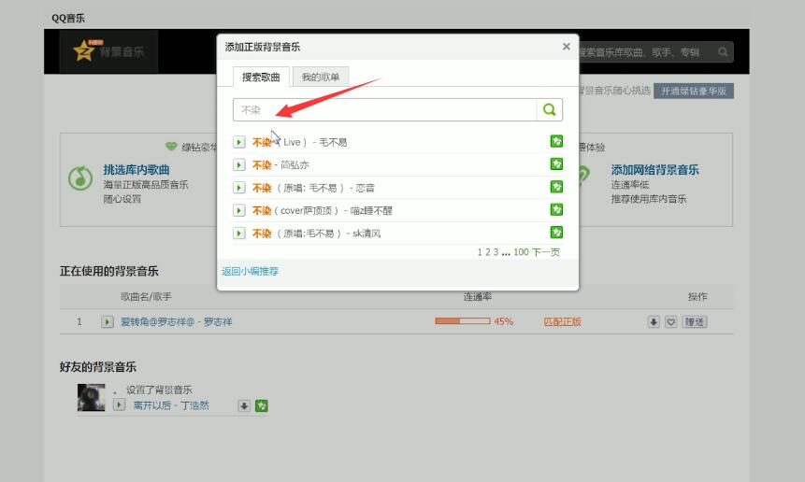
Task: Jump to results page 100
Action: point(521,252)
